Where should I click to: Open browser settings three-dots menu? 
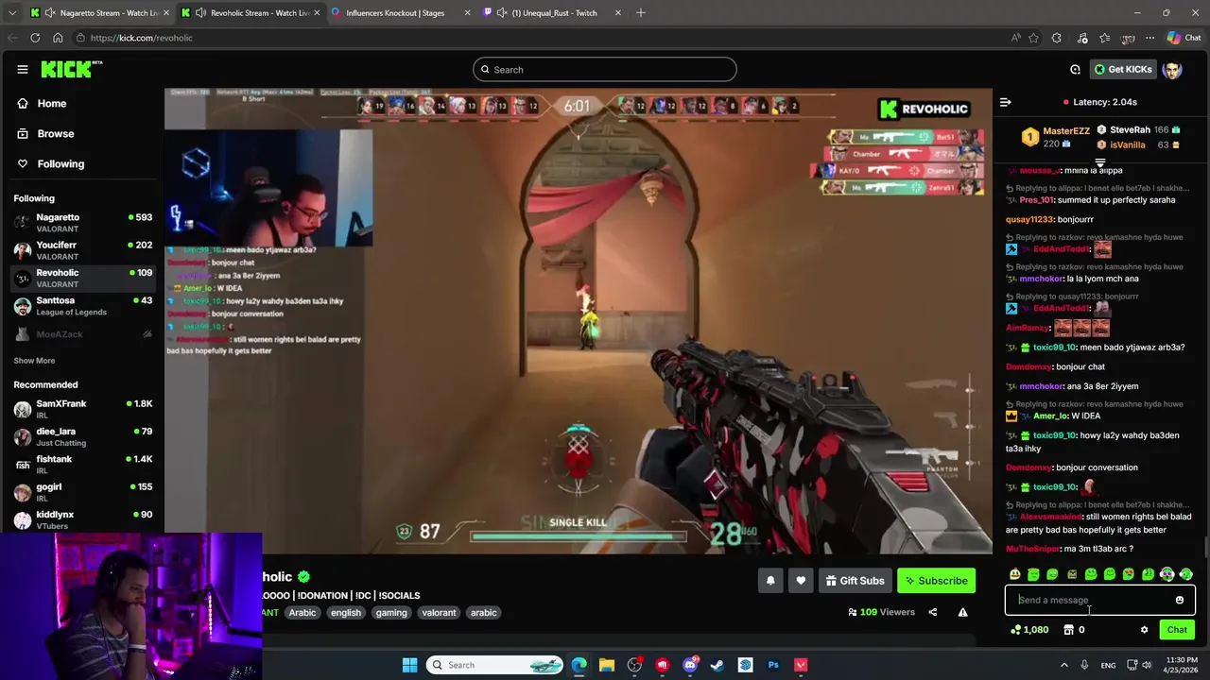pyautogui.click(x=1149, y=38)
